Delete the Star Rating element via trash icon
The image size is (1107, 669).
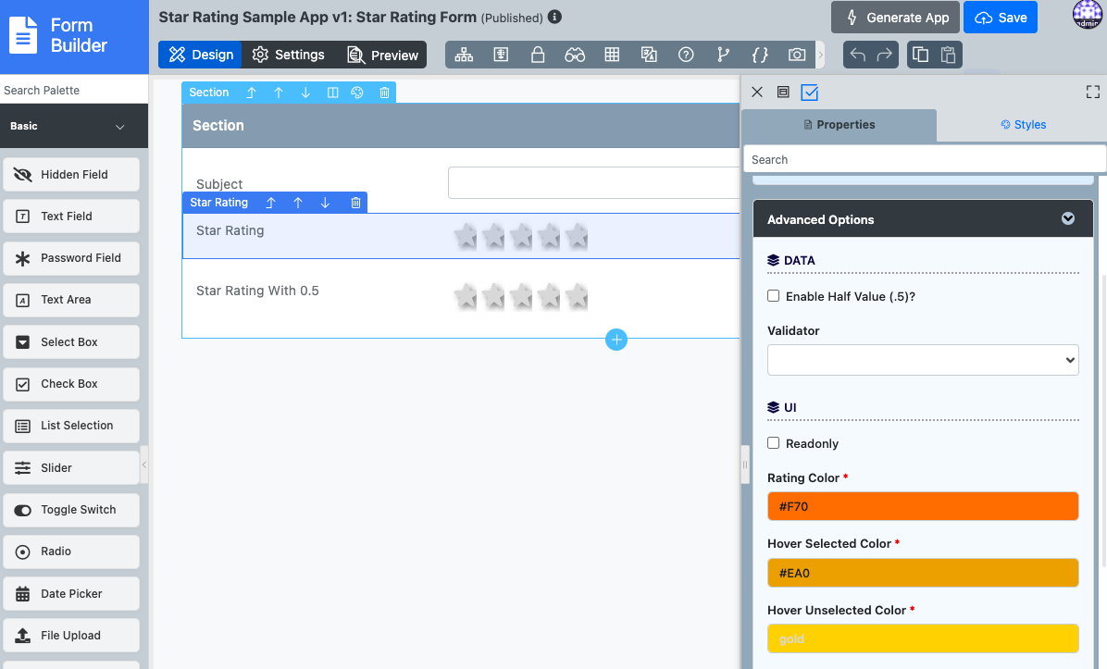(355, 203)
